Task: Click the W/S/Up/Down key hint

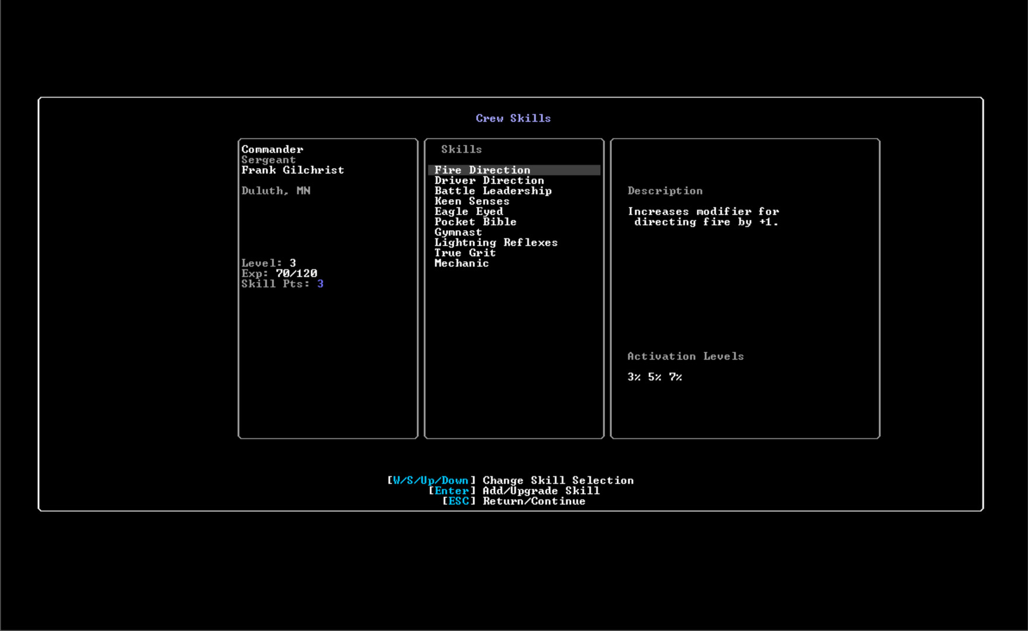Action: pos(431,480)
